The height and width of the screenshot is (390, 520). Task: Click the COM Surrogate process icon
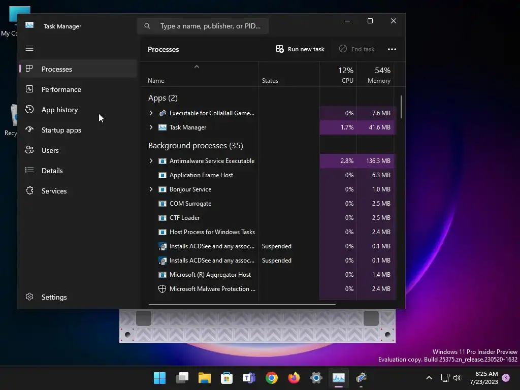[x=162, y=204]
